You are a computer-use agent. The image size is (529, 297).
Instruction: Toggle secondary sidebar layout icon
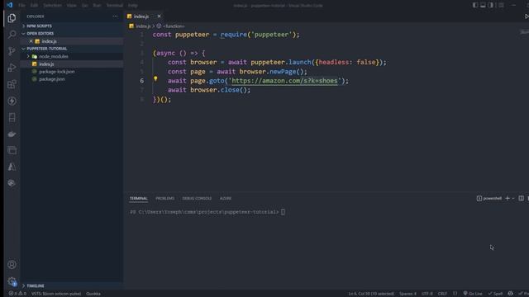[x=491, y=5]
